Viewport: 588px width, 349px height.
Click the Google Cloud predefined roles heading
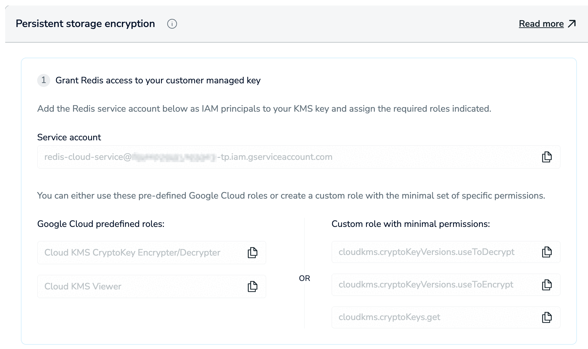coord(101,224)
